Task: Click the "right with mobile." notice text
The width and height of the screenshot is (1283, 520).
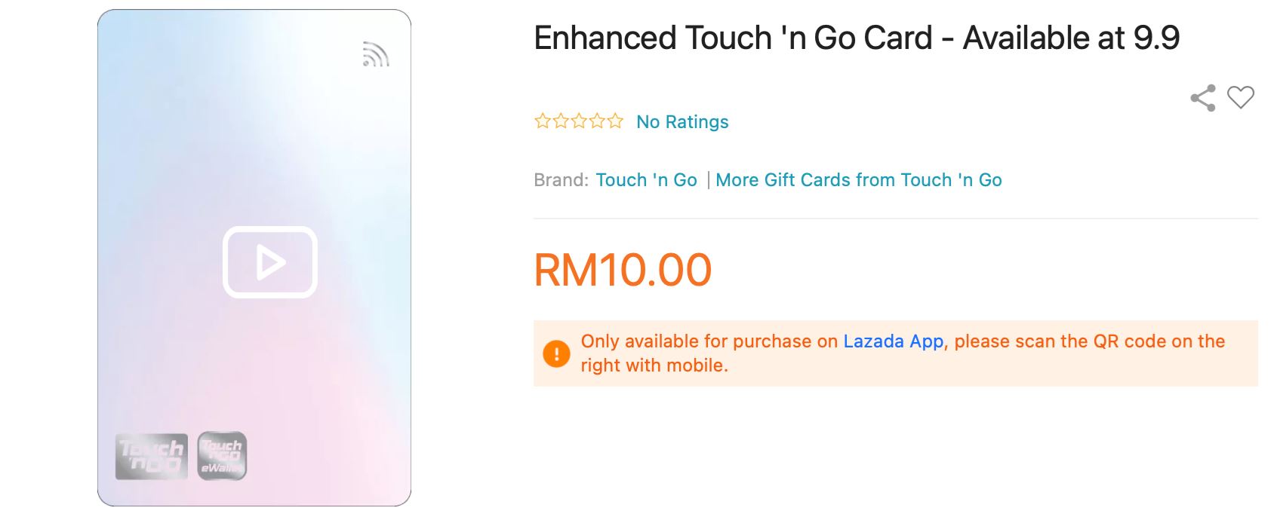Action: (654, 366)
